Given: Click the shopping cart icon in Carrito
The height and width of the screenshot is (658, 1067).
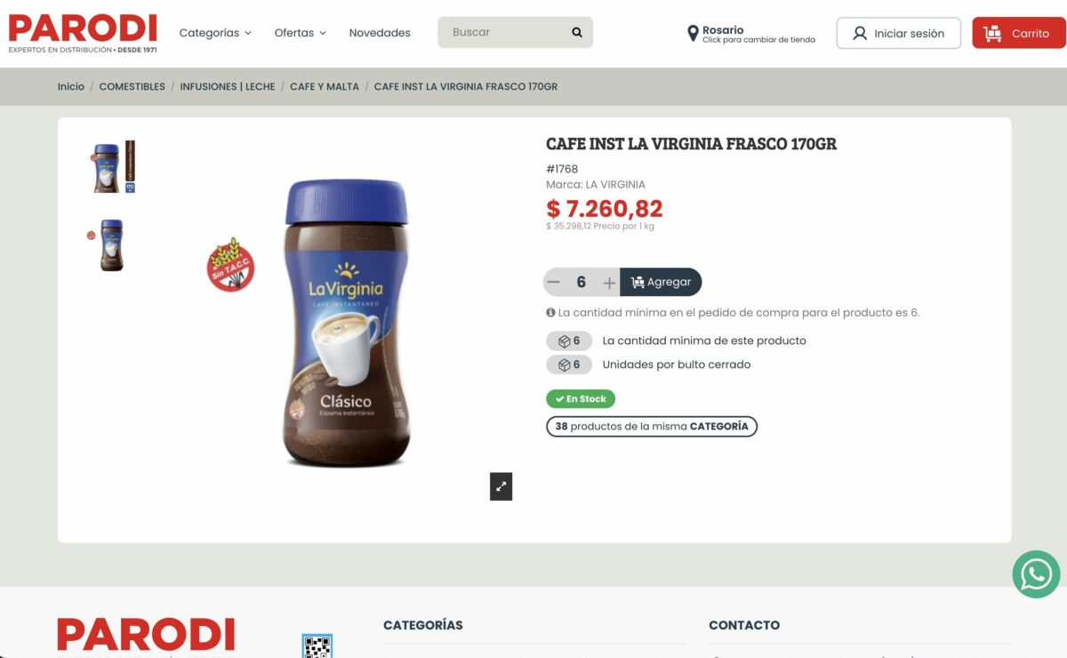Looking at the screenshot, I should 992,33.
